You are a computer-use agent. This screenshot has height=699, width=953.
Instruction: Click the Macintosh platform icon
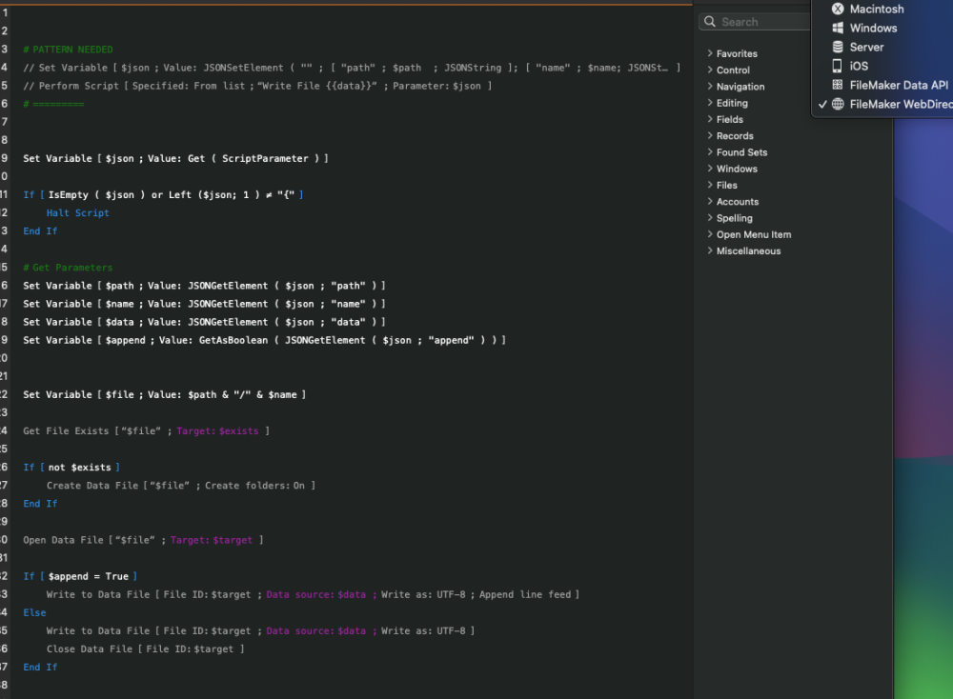coord(838,10)
